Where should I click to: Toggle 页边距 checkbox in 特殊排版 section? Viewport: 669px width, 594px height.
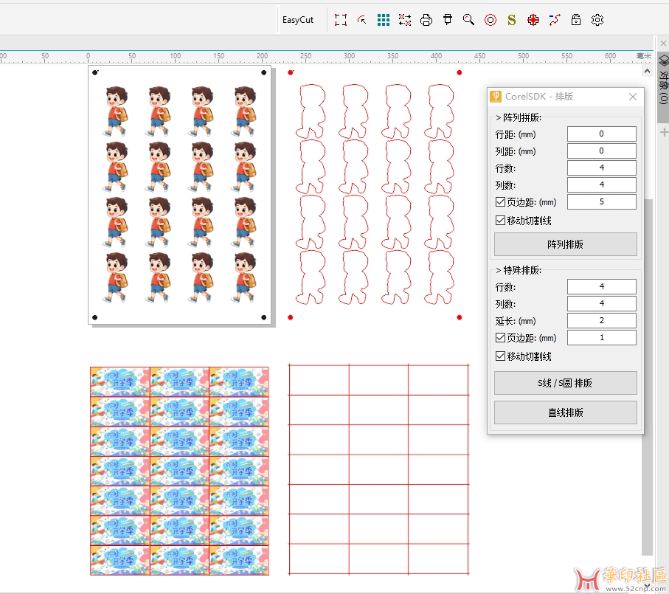click(501, 338)
